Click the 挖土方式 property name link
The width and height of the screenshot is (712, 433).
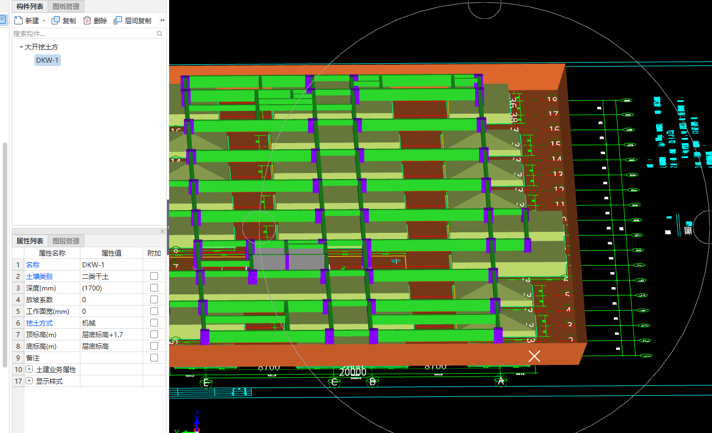(x=39, y=323)
